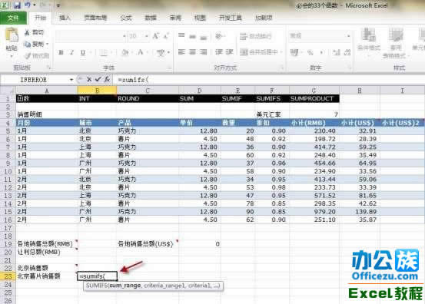425x304 pixels.
Task: Open font group dialog launcher
Action: pos(169,68)
